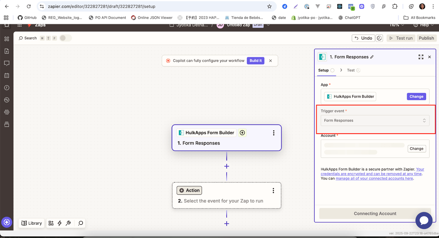Select the Action step card
This screenshot has width=439, height=238.
pyautogui.click(x=227, y=196)
